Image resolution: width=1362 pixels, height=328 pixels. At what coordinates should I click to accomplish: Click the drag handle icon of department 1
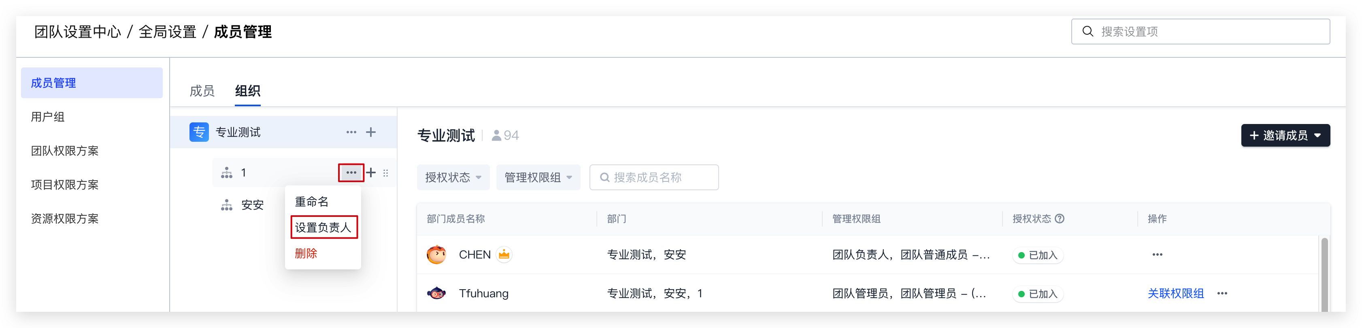(x=385, y=173)
